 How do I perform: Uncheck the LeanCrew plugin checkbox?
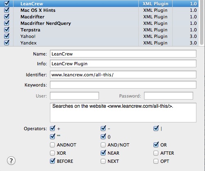(7, 4)
